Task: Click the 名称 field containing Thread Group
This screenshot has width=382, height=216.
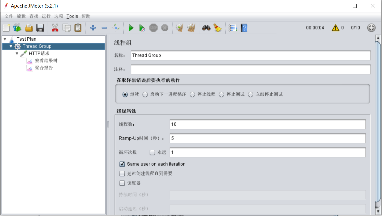Action: [x=251, y=56]
